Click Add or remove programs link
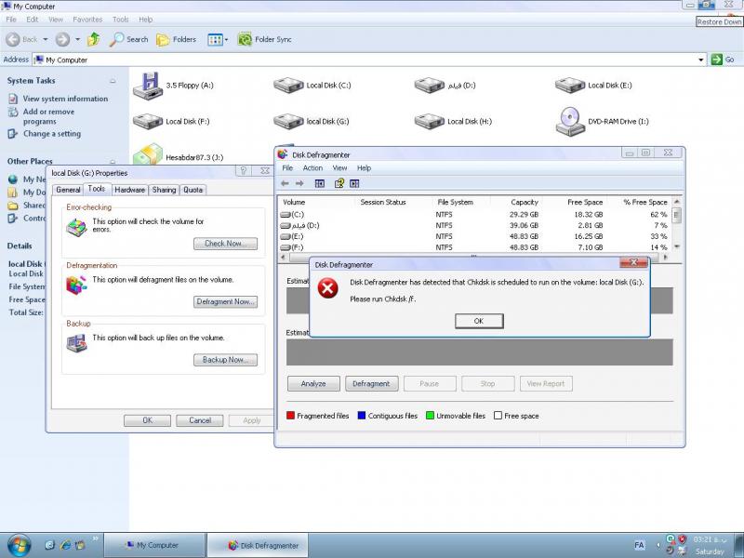Screen dimensions: 744x558 tap(49, 117)
